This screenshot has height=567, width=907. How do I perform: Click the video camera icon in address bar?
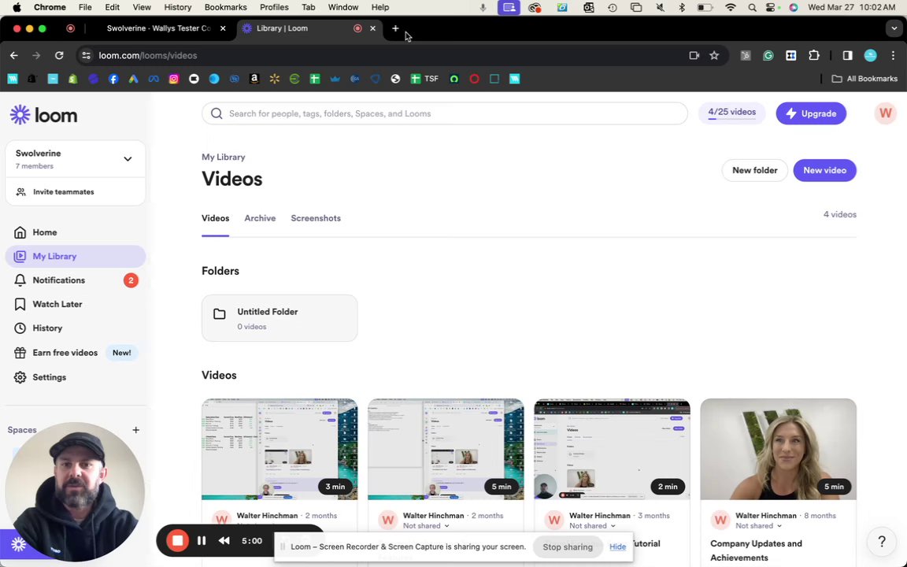click(694, 56)
